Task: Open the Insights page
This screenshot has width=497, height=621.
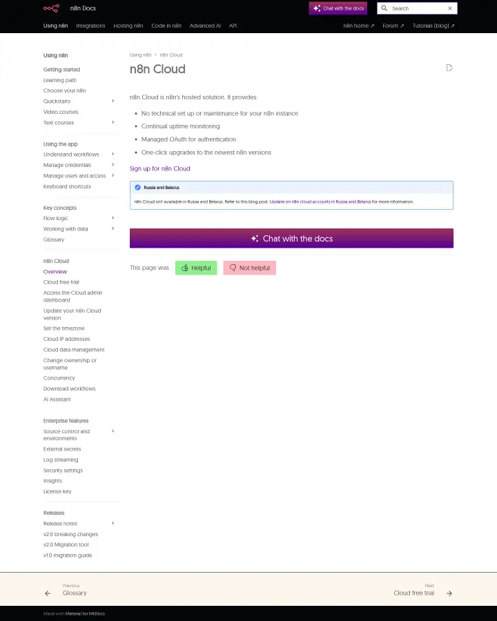Action: click(x=52, y=481)
